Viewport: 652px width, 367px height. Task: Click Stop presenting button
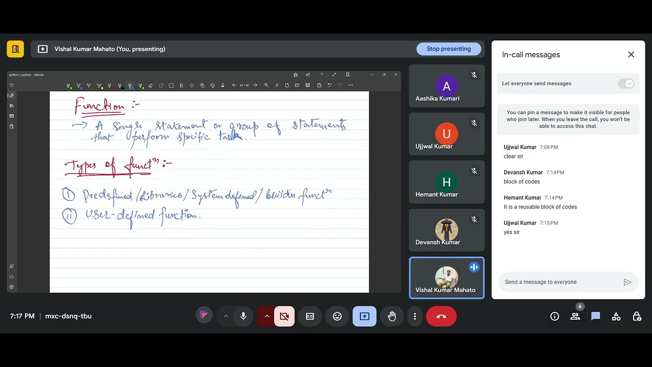click(449, 49)
